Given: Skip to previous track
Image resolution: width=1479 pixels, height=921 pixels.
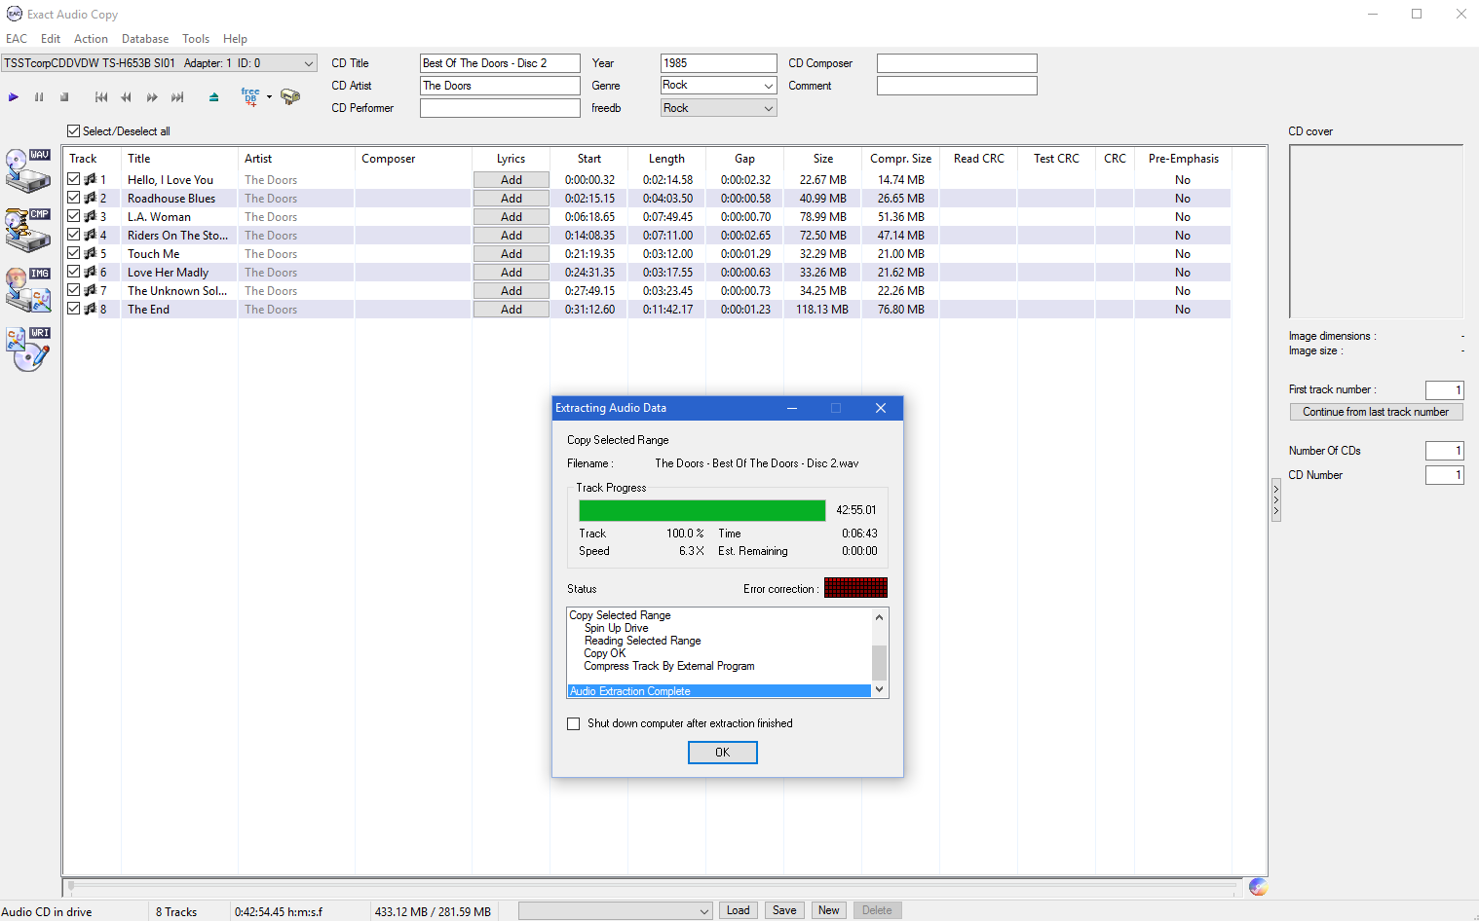Looking at the screenshot, I should click(101, 97).
